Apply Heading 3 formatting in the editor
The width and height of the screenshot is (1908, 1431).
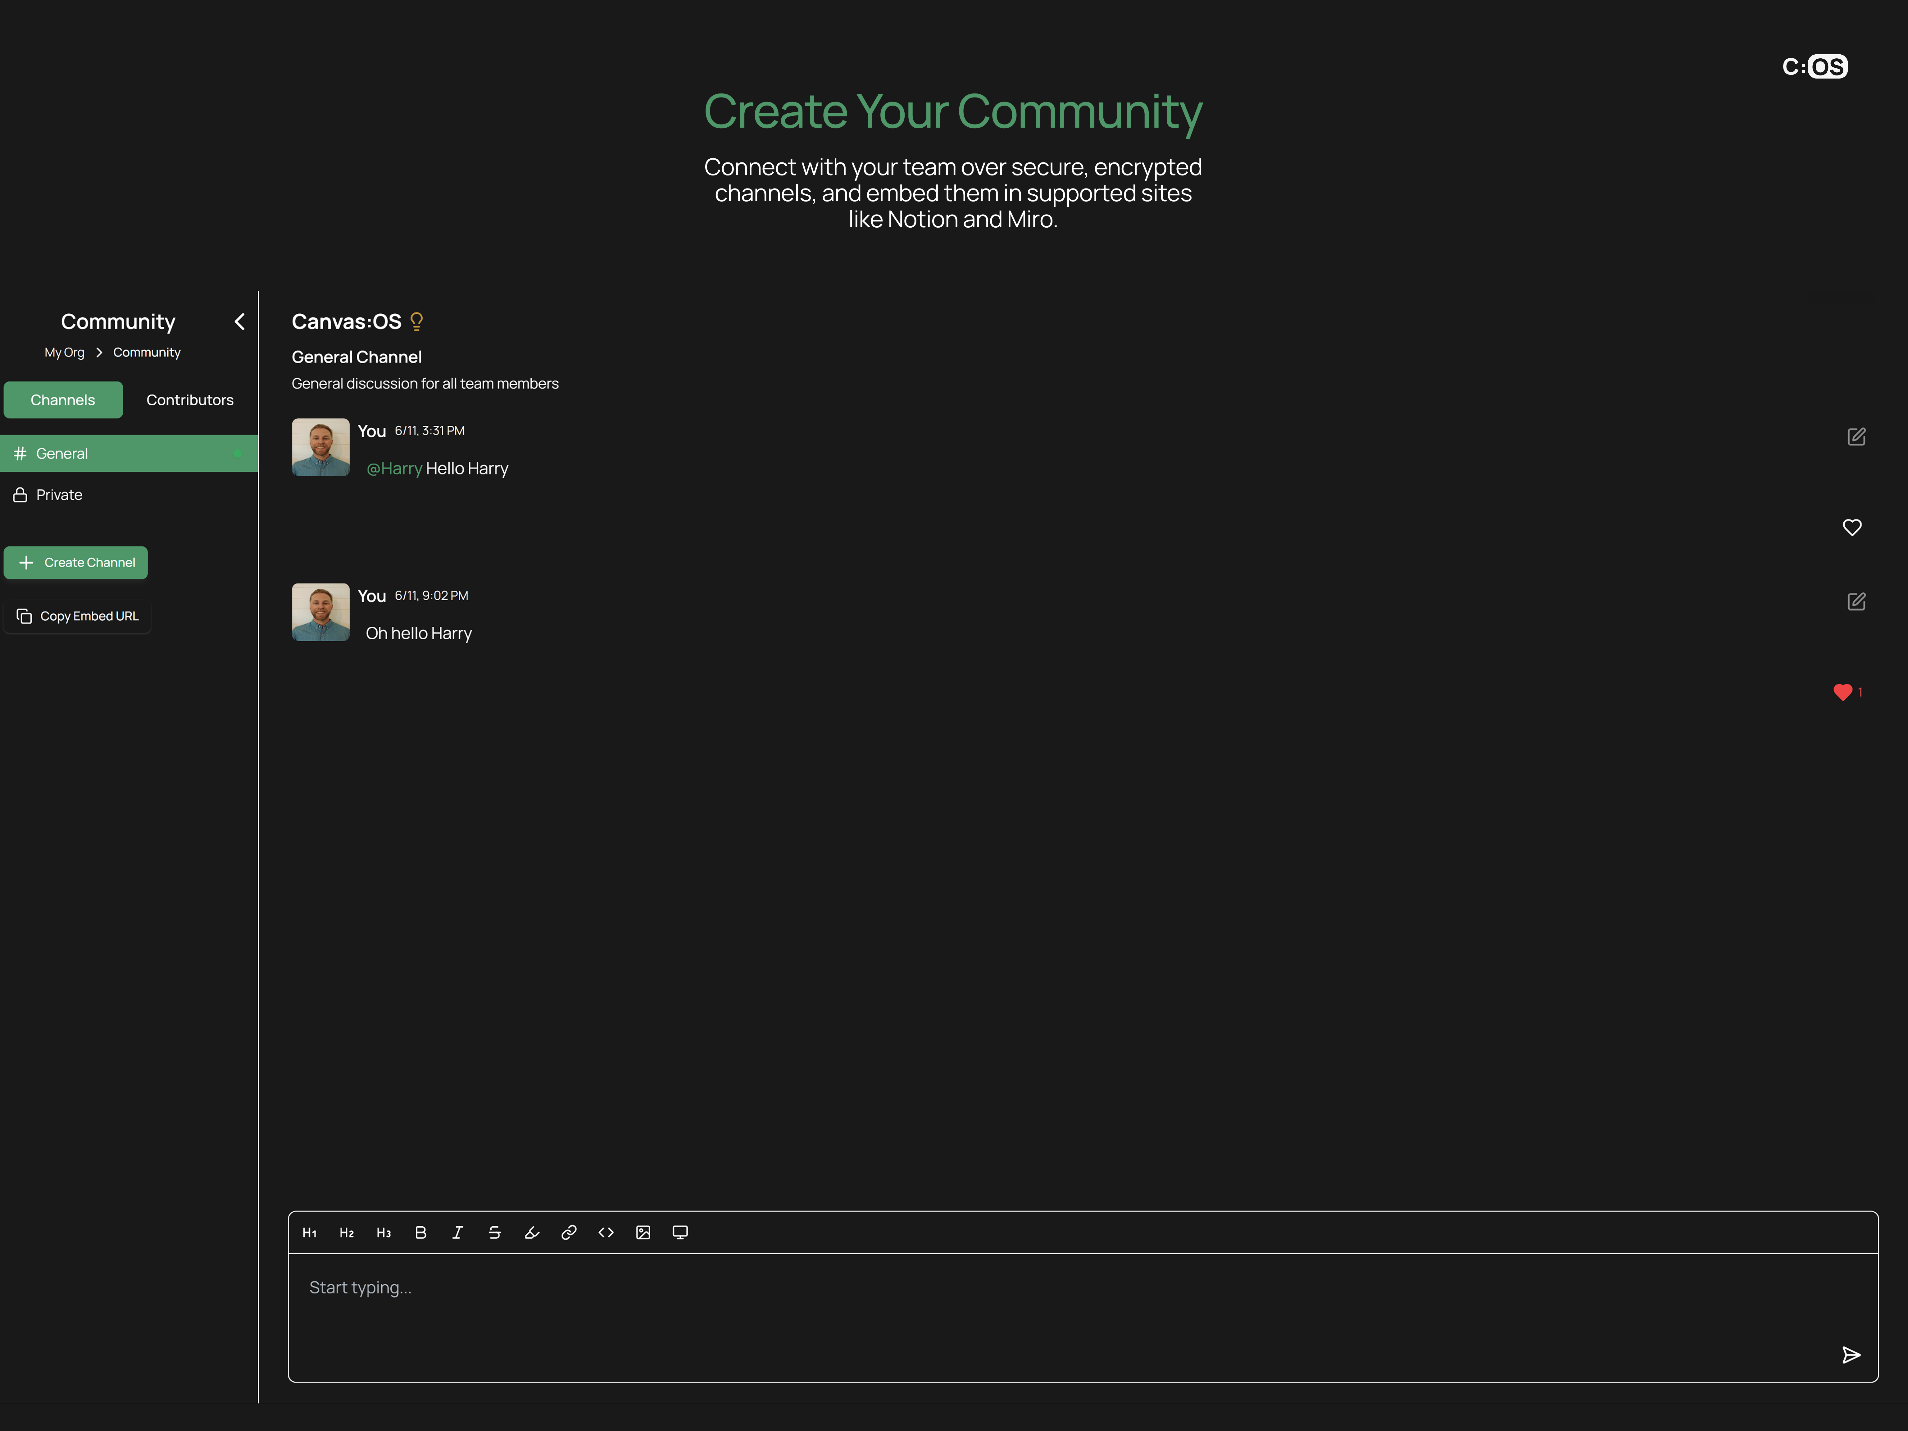coord(384,1233)
